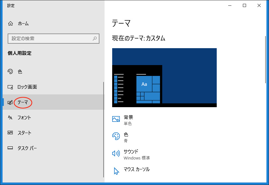Click the Home house icon

11,24
